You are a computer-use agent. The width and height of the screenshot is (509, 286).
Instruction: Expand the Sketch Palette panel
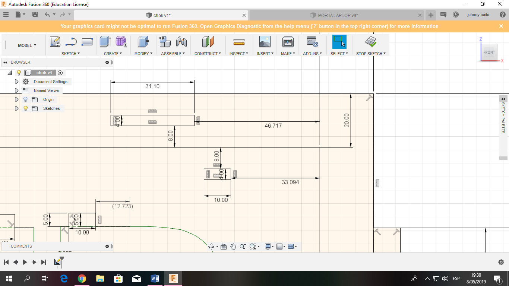click(503, 99)
